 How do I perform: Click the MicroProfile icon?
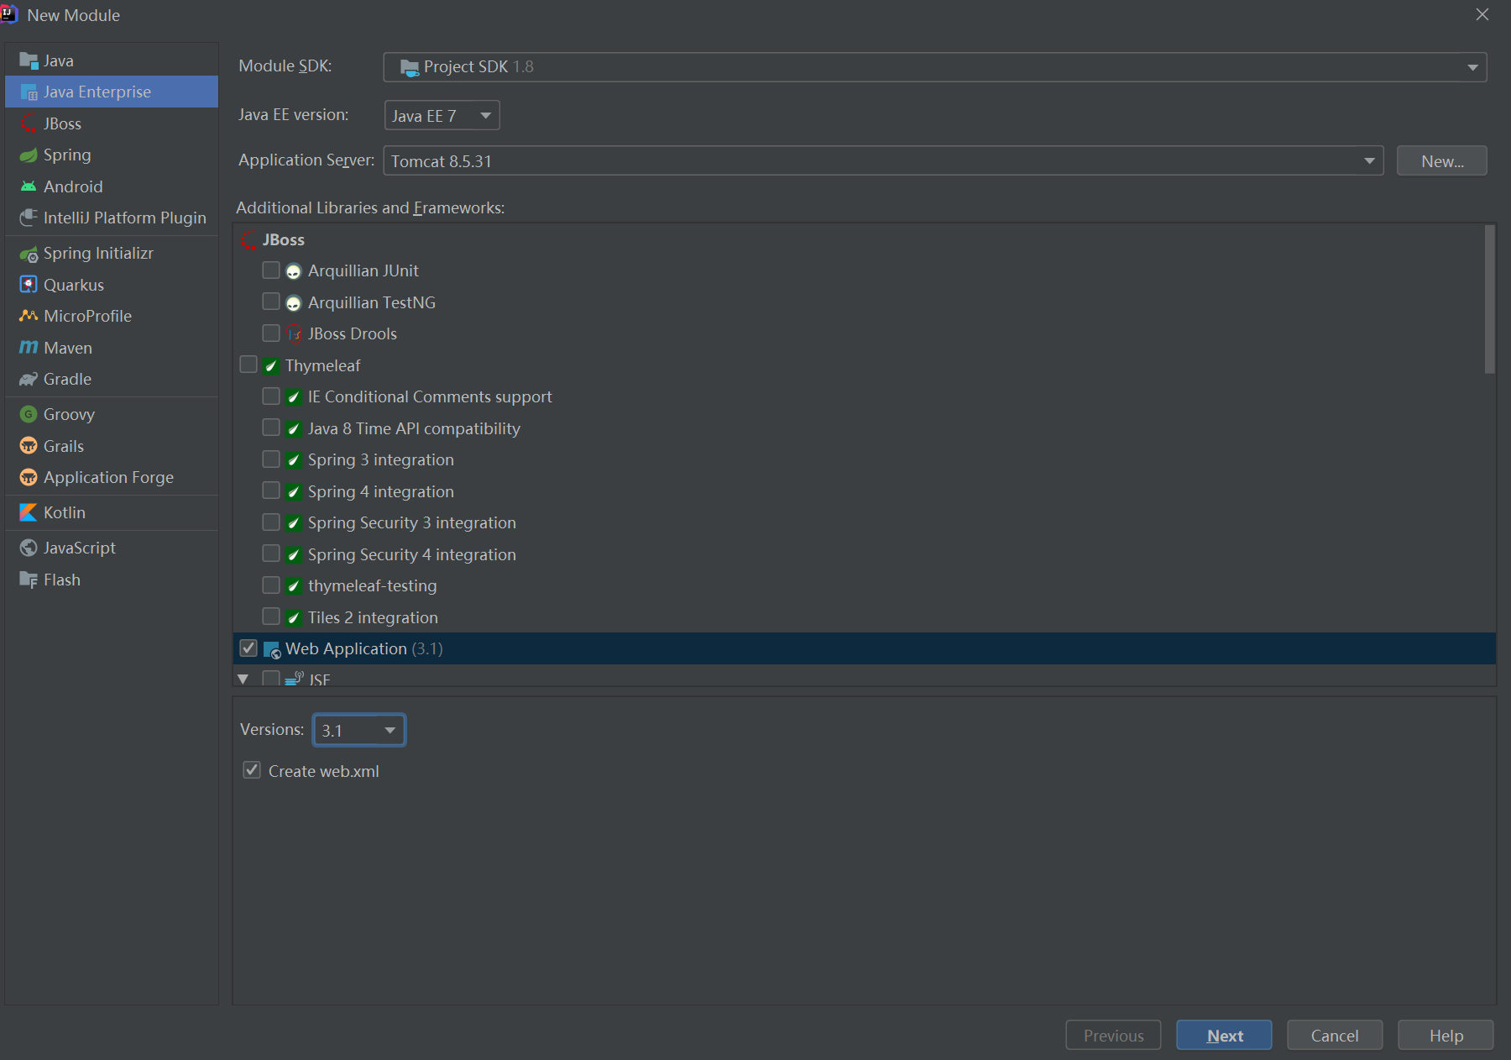(x=29, y=316)
